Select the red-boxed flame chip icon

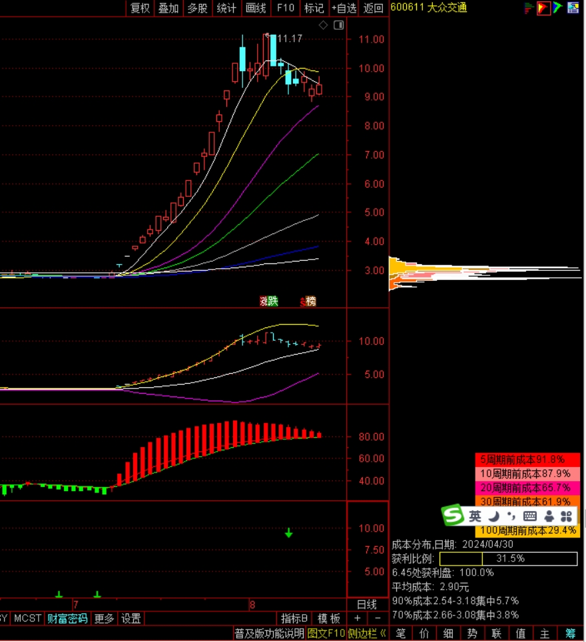coord(543,8)
